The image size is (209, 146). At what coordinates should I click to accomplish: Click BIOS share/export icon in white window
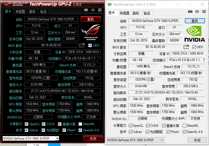pyautogui.click(x=186, y=47)
